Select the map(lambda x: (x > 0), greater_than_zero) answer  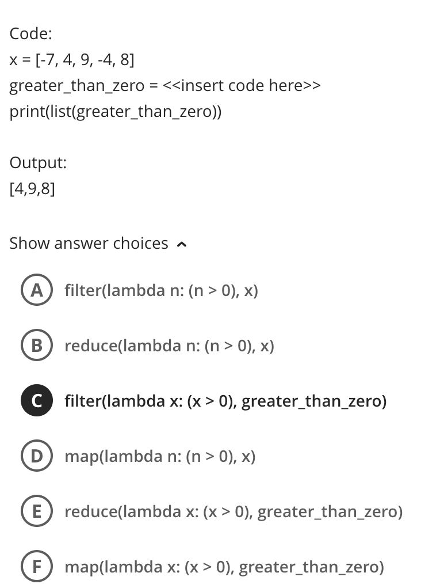pyautogui.click(x=224, y=567)
